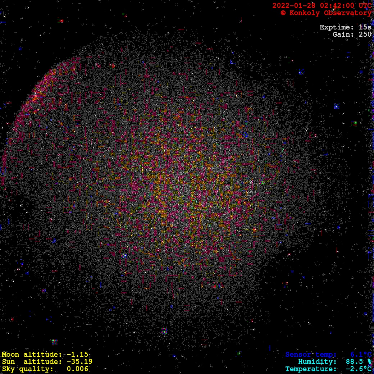This screenshot has width=374, height=374.
Task: Click the Sensor temp readout
Action: coord(328,355)
